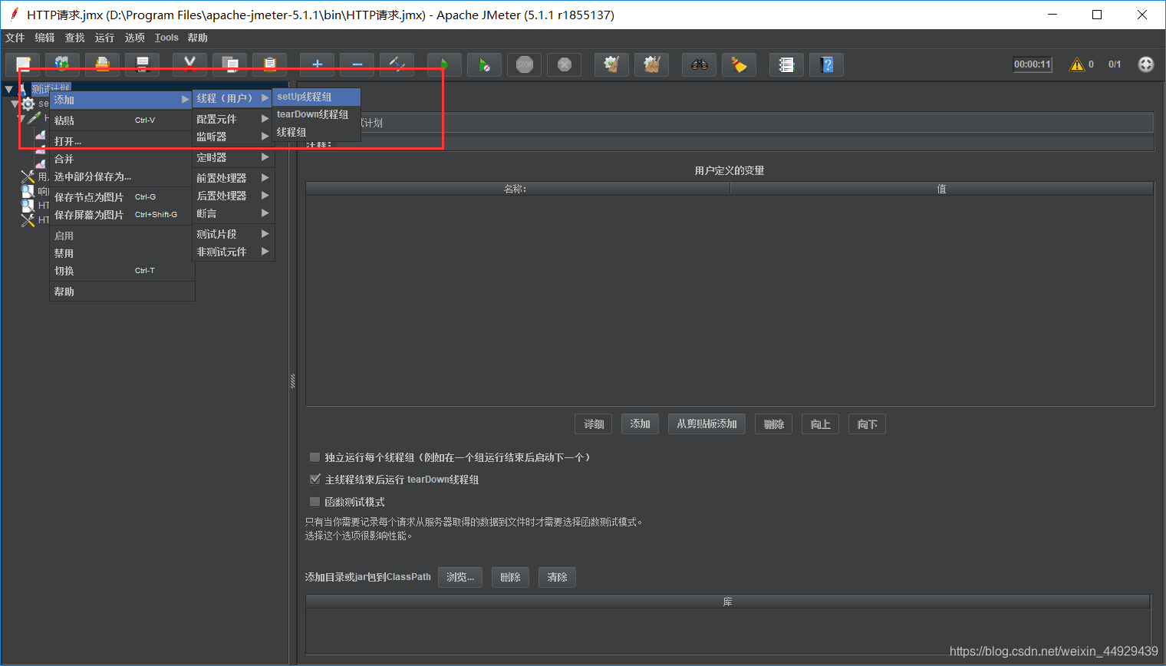Stop the test with the STOP icon
Image resolution: width=1166 pixels, height=666 pixels.
coord(524,64)
